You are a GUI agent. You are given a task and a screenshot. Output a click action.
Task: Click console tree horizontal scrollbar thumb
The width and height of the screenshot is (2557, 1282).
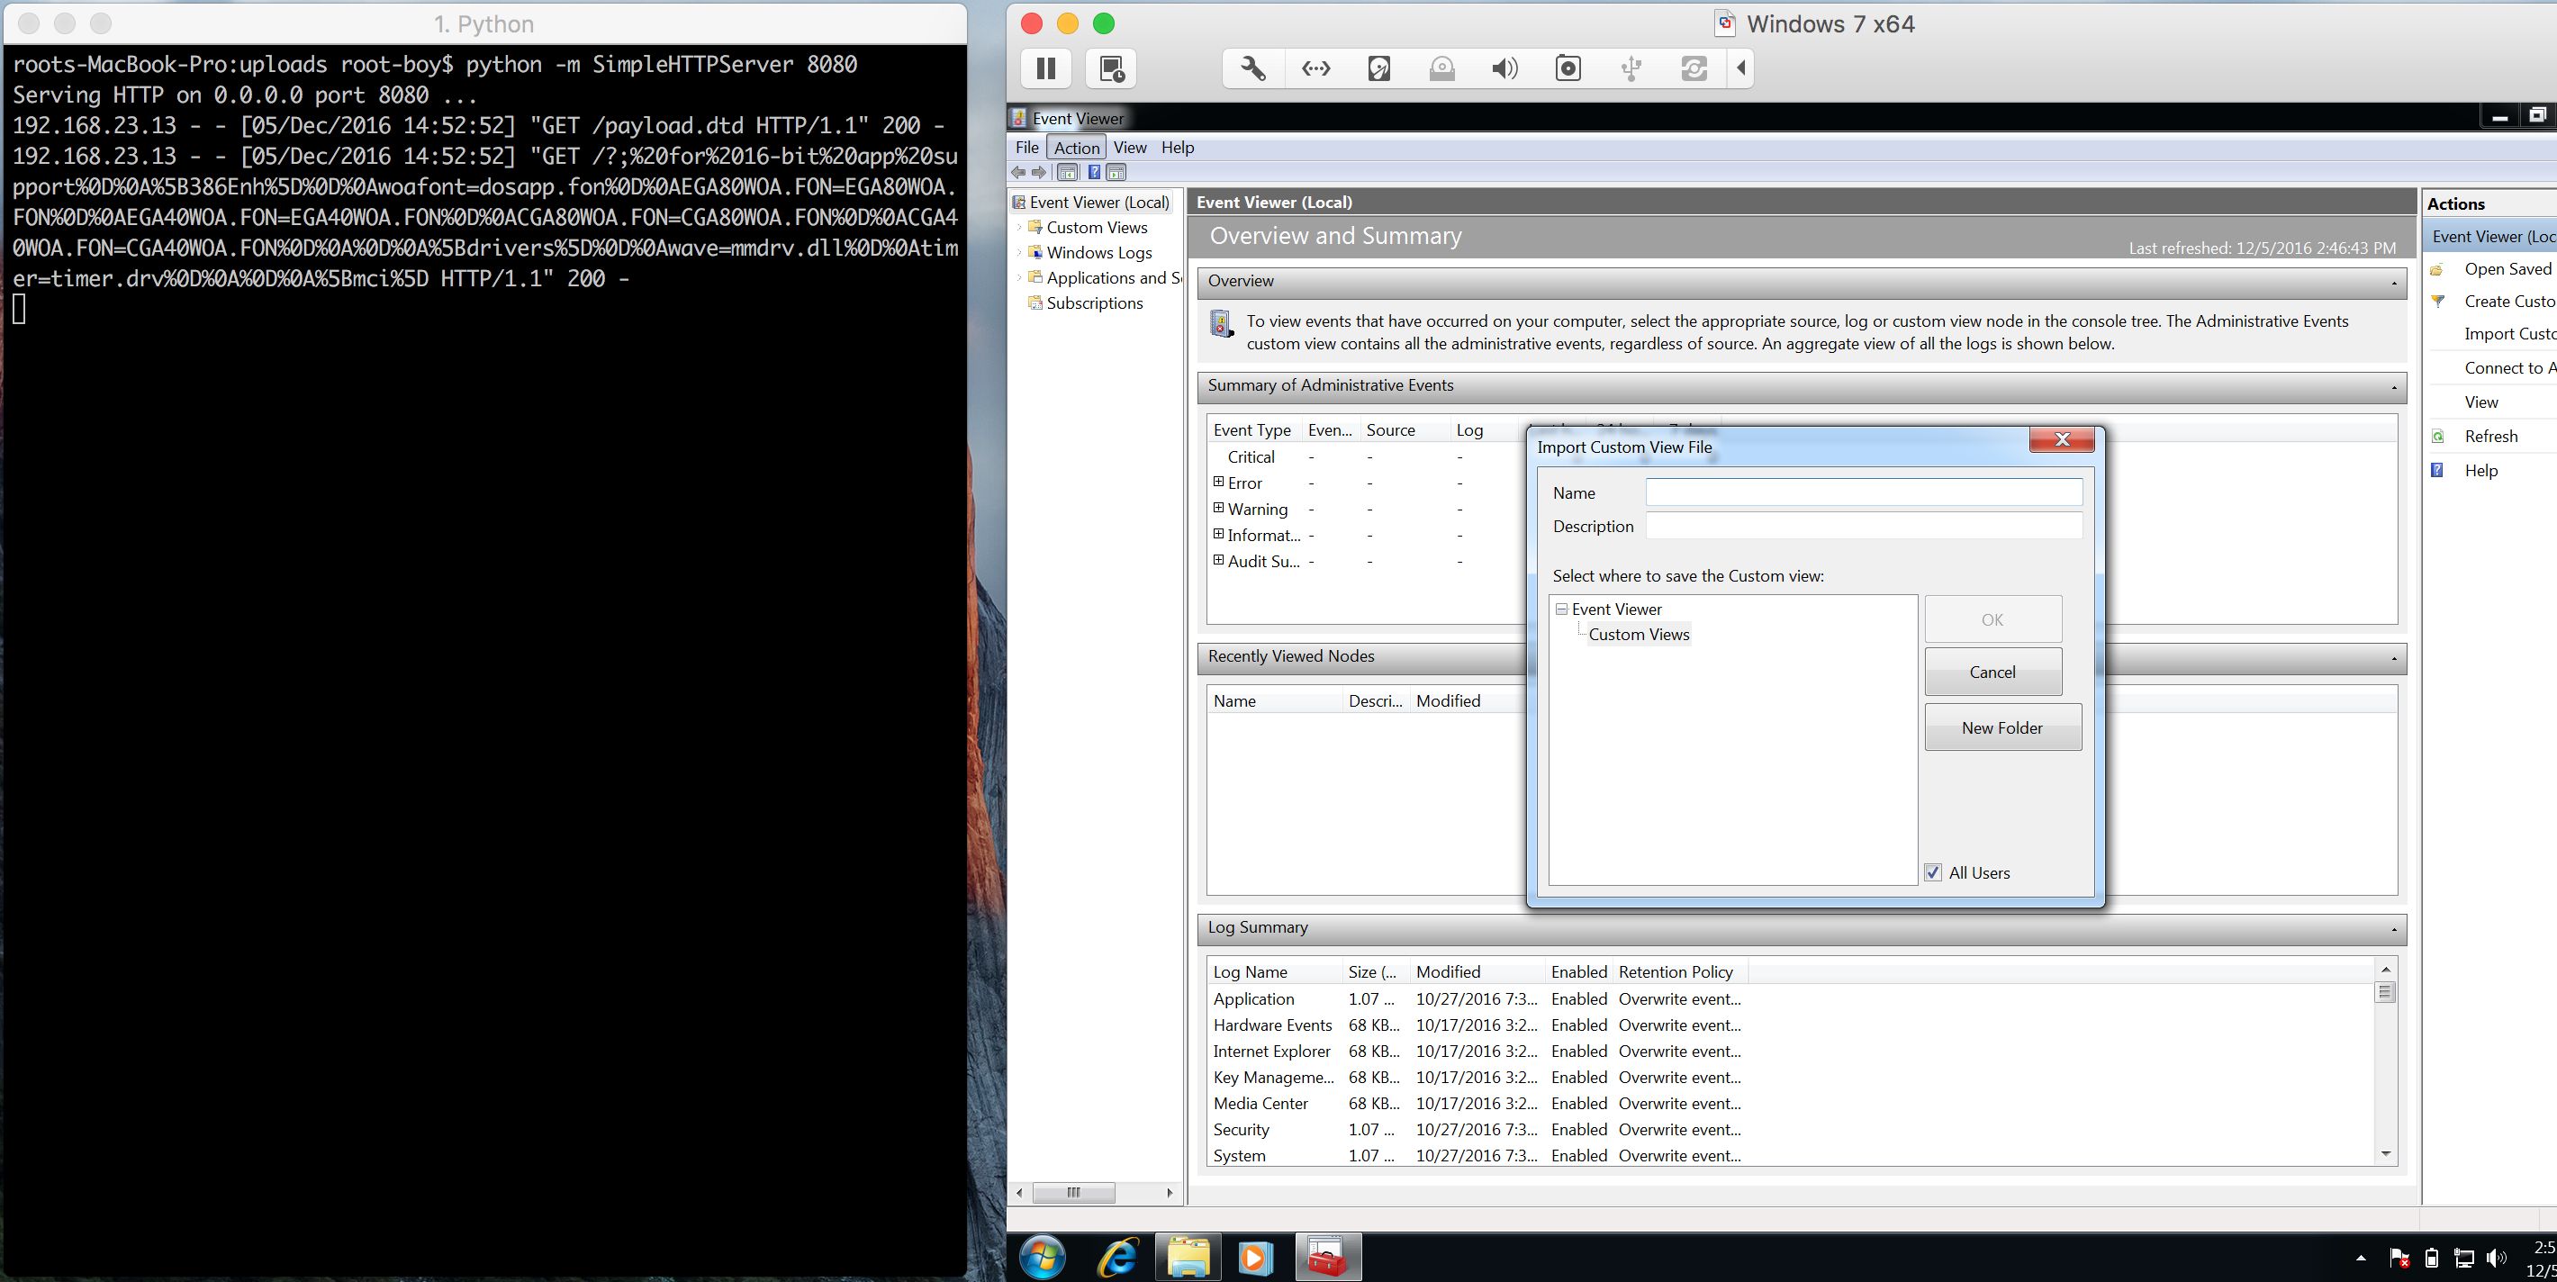coord(1073,1193)
